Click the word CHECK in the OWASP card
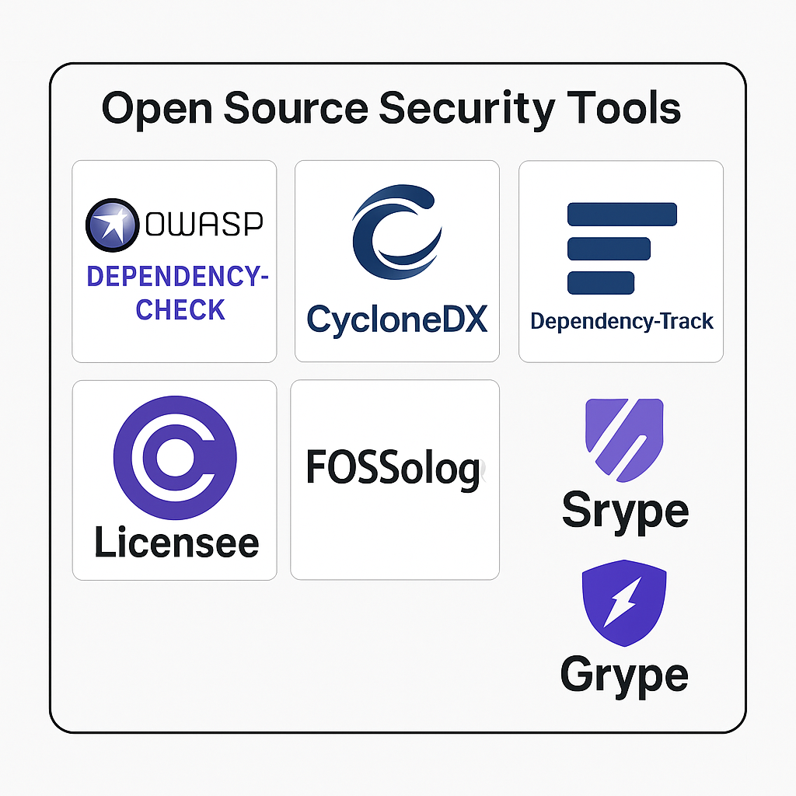Screen dimensions: 796x796 tap(180, 309)
